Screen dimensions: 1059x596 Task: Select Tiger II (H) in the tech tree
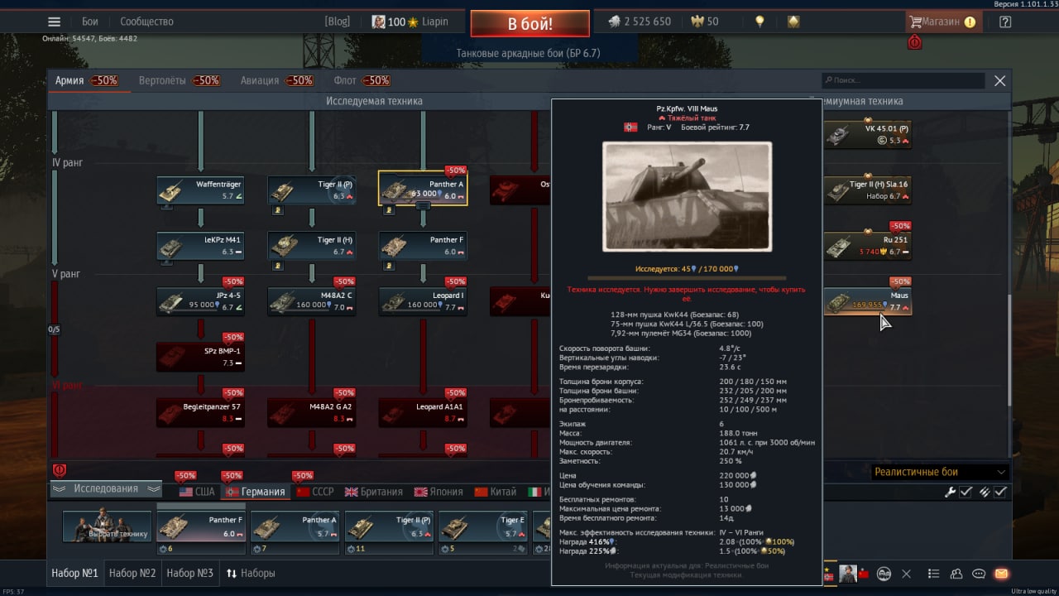point(312,246)
